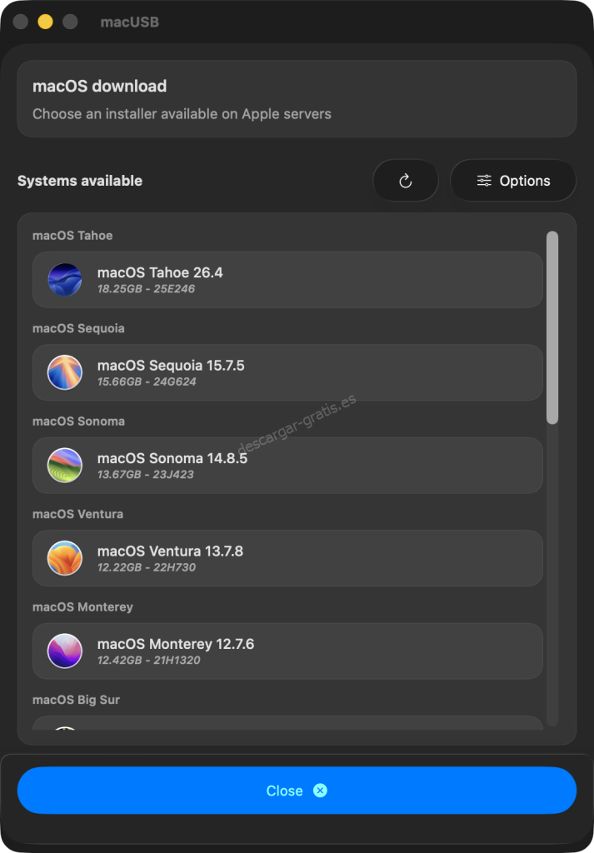Select the macOS Ventura 13.7.8 installer

tap(287, 558)
